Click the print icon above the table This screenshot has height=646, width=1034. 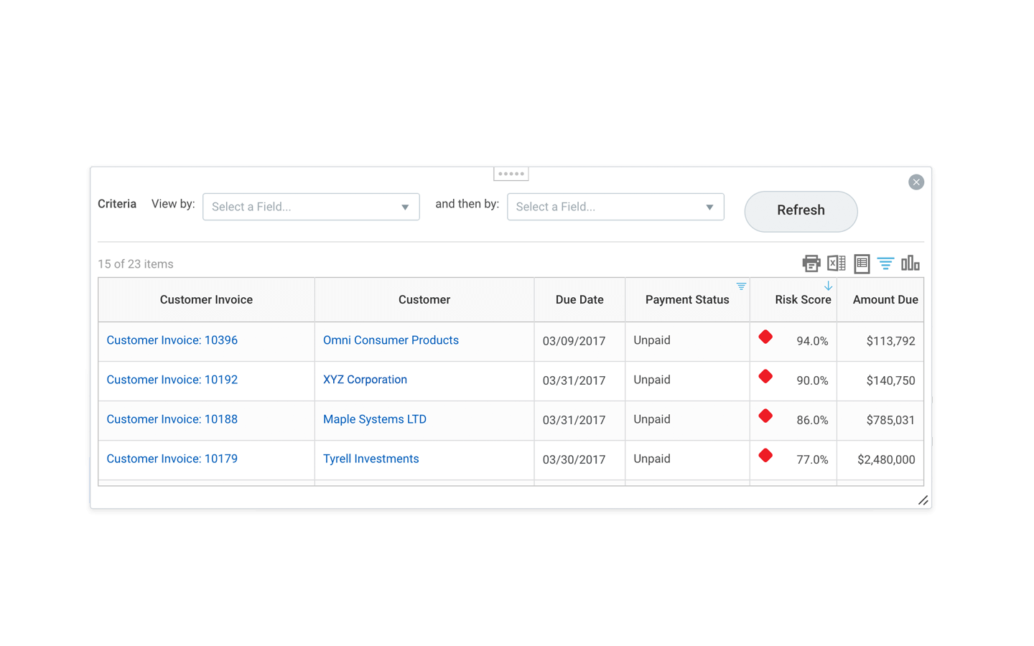(811, 263)
